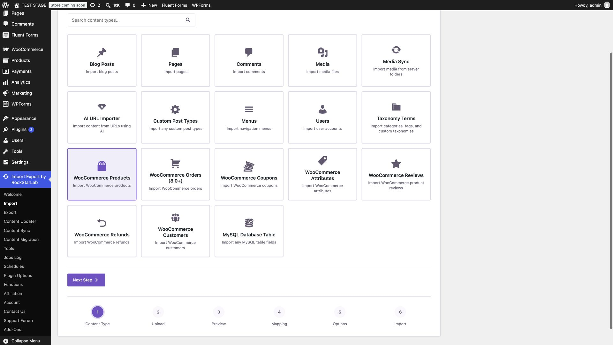Open the WordPress logo menu
The height and width of the screenshot is (345, 613).
coord(5,5)
